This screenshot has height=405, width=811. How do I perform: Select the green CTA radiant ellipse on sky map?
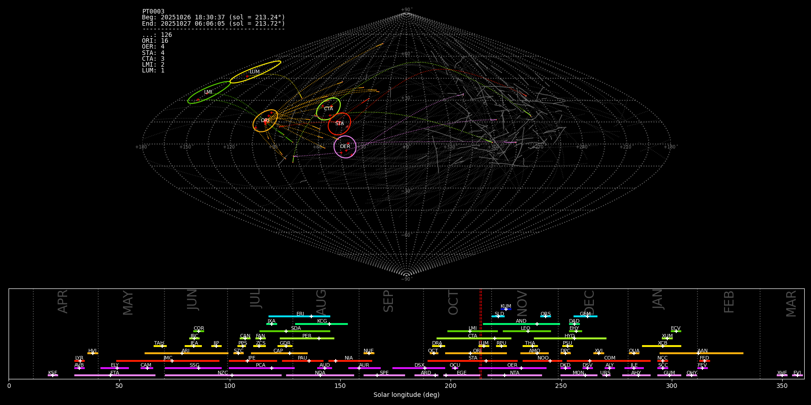click(x=328, y=109)
